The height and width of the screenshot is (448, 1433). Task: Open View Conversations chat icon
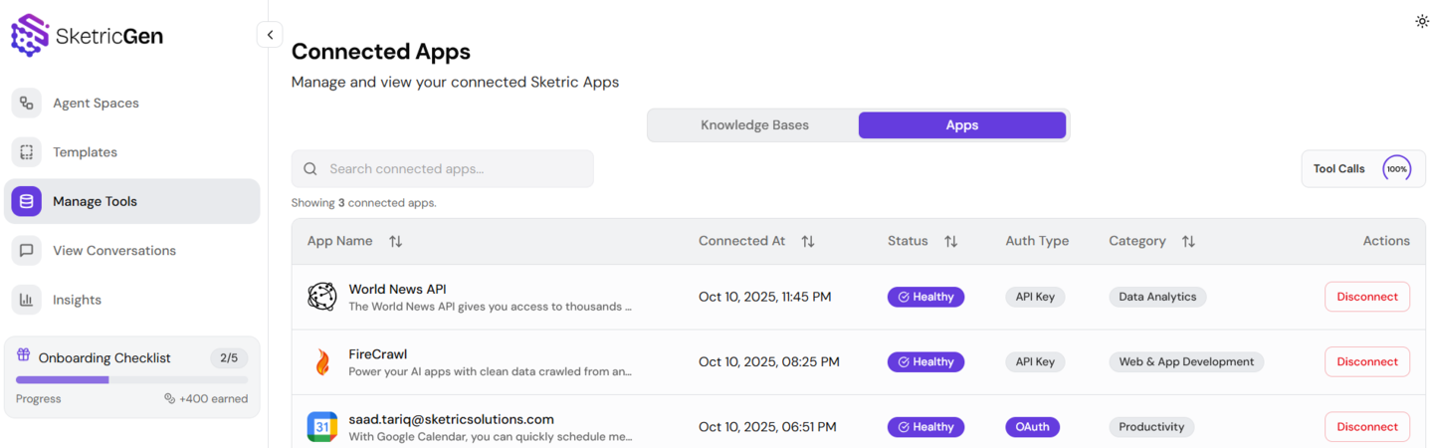tap(27, 251)
